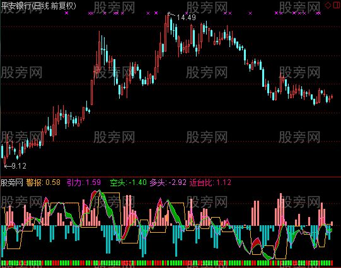
Task: Select the lowest candlestick marked 9.12
Action: [x=5, y=160]
